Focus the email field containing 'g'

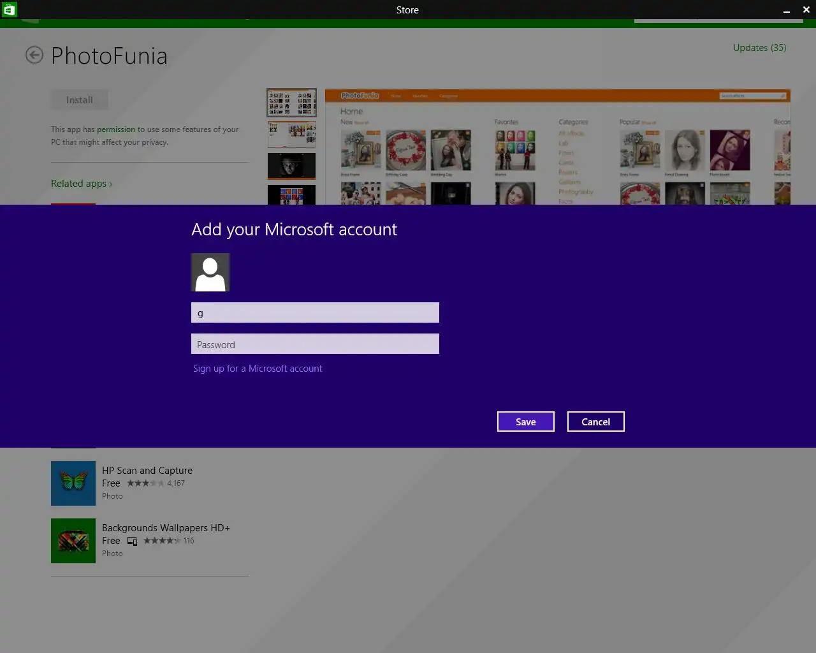(315, 312)
